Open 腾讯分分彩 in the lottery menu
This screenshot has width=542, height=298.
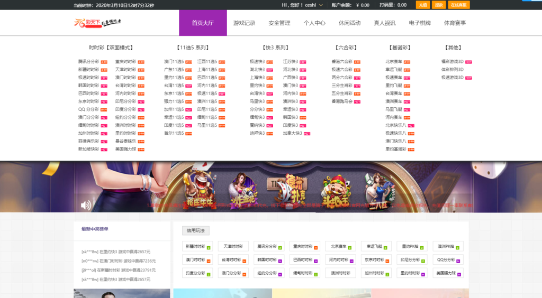pos(88,61)
